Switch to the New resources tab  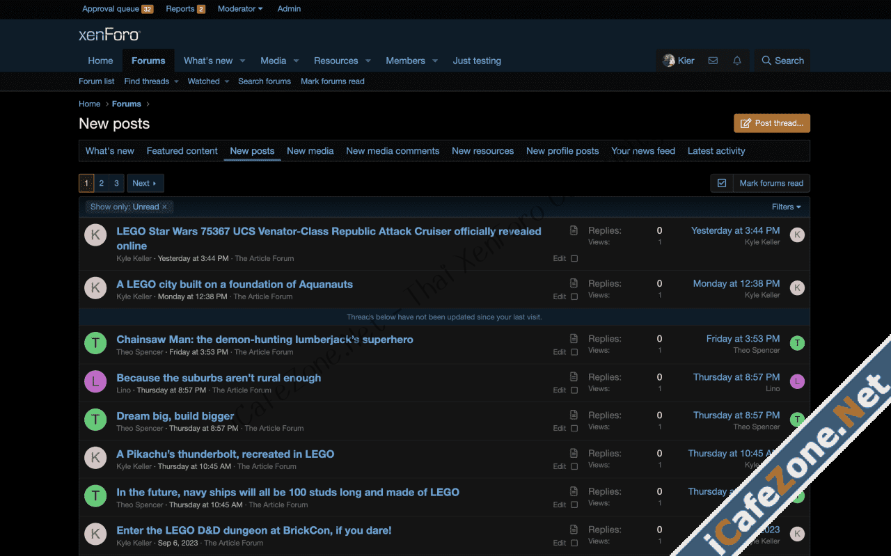[482, 151]
